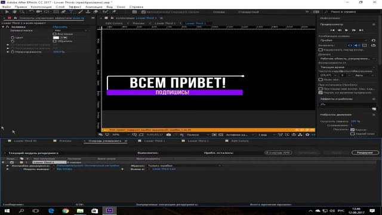382x215 pixels.
Task: Click the preview Play button
Action: click(346, 30)
